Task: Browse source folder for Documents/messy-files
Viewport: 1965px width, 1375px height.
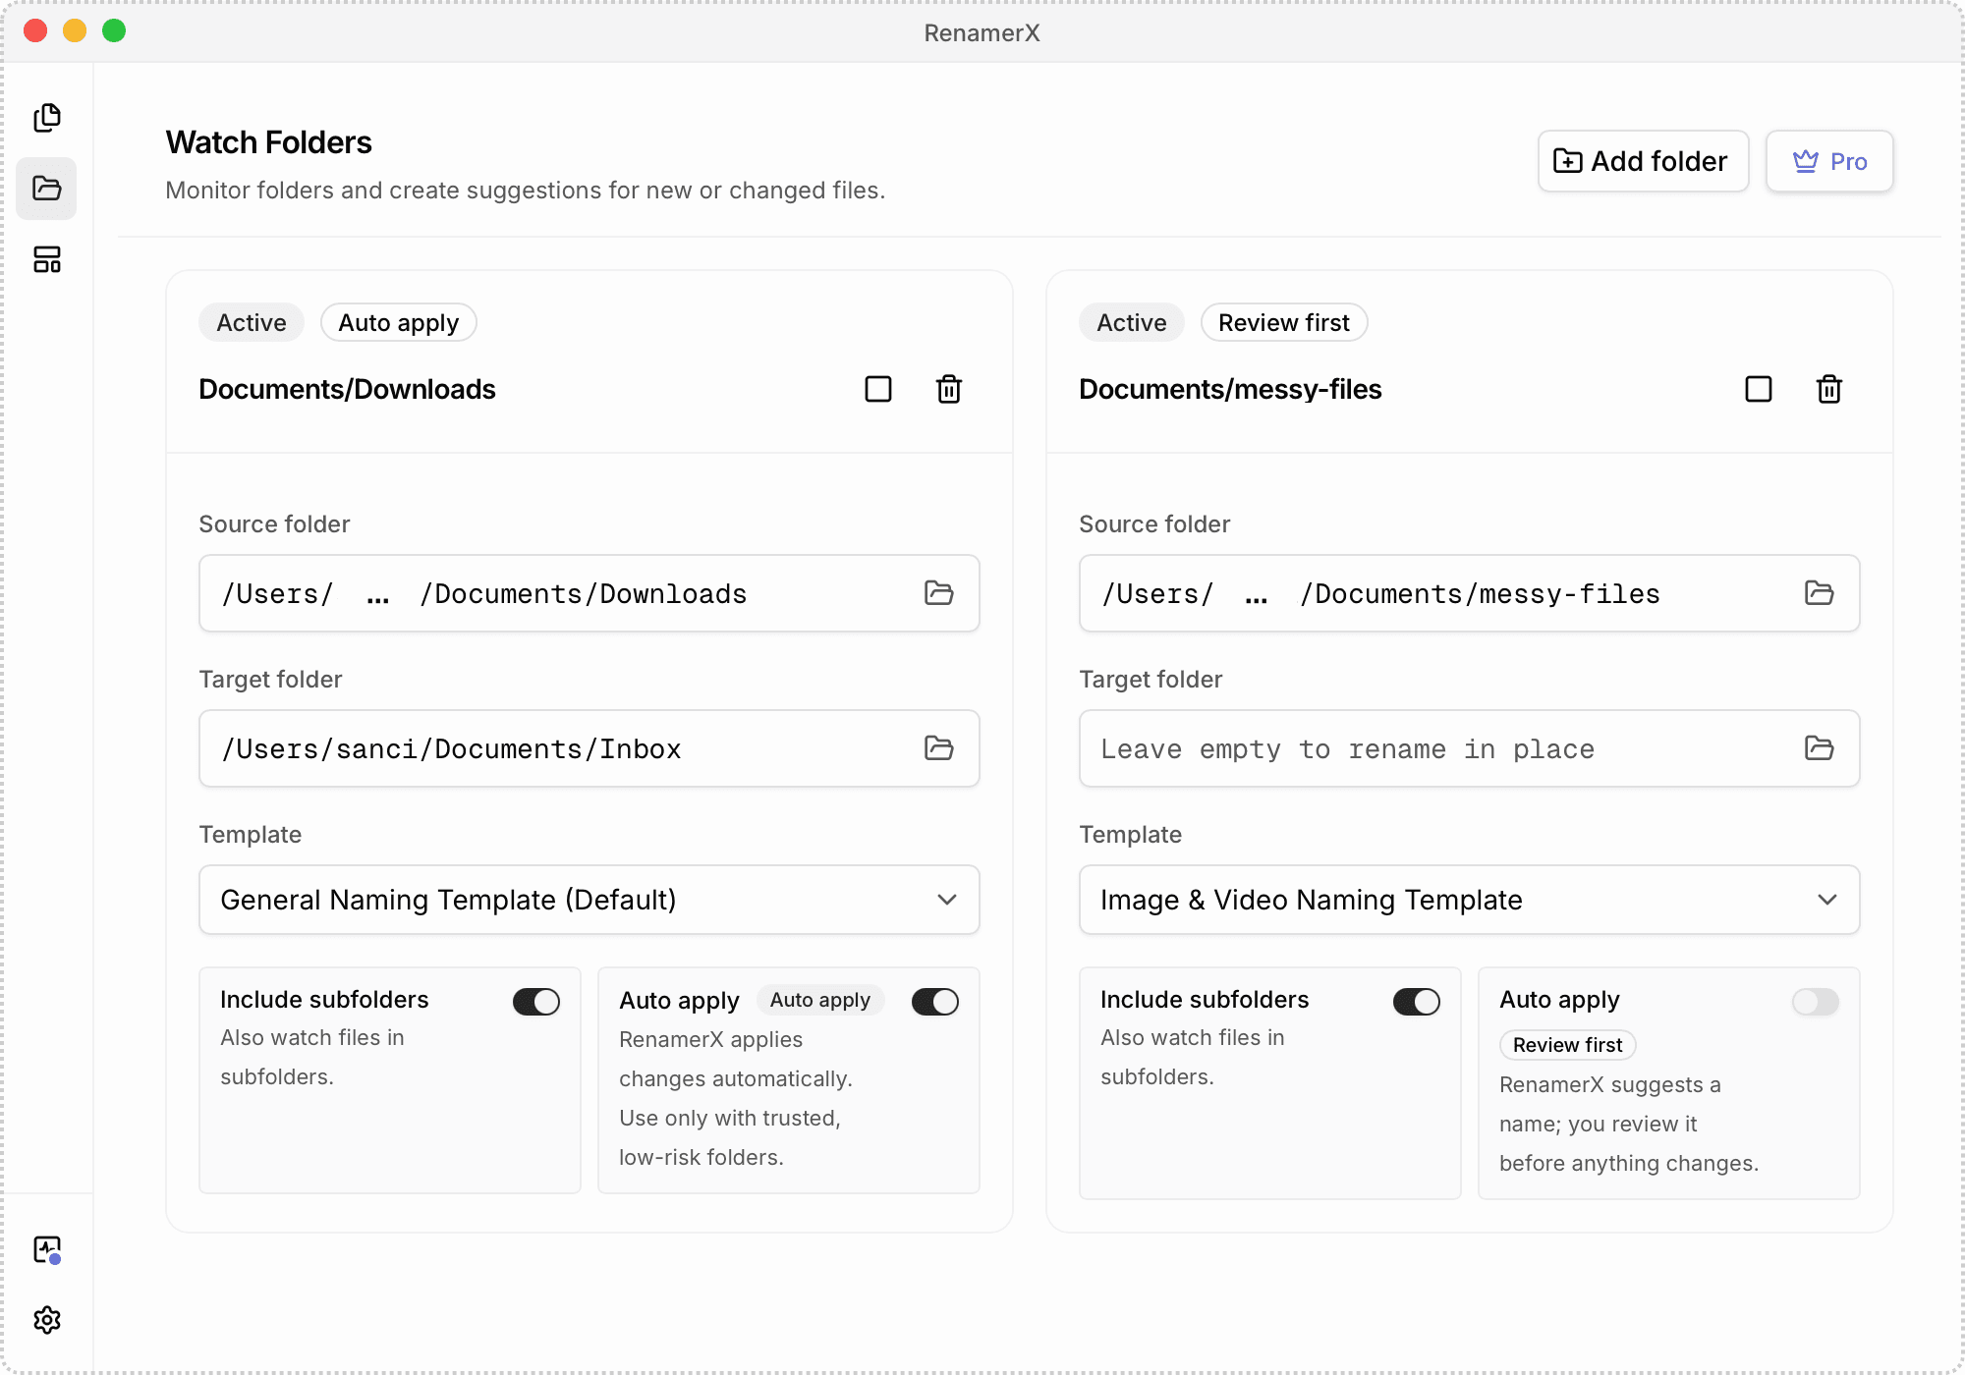Action: [1820, 593]
